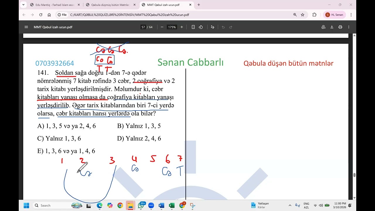The height and width of the screenshot is (211, 375).
Task: Open the Extensions menu
Action: coord(314,15)
